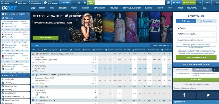This screenshot has height=104, width=219.
Task: Click the Facebook icon
Action: [184, 95]
